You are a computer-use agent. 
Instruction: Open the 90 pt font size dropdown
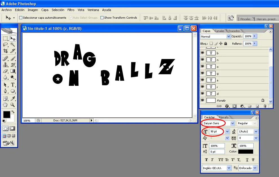(x=227, y=132)
